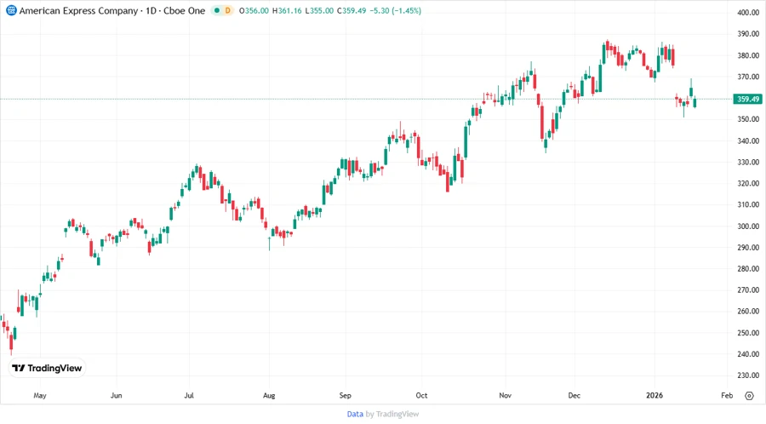The image size is (766, 424).
Task: Click the 320.00 price axis label
Action: (748, 184)
